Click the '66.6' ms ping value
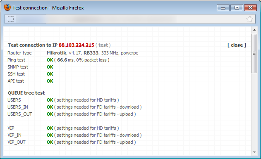Image resolution: width=261 pixels, height=159 pixels. [x=62, y=60]
